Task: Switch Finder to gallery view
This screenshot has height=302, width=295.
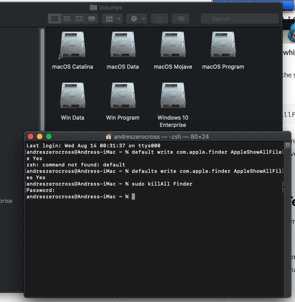Action: click(x=92, y=19)
